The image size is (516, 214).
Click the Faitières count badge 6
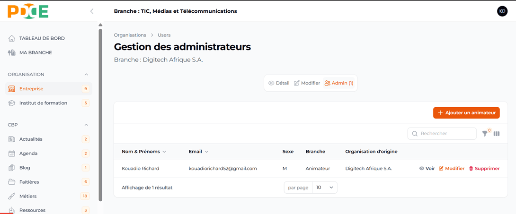(86, 182)
